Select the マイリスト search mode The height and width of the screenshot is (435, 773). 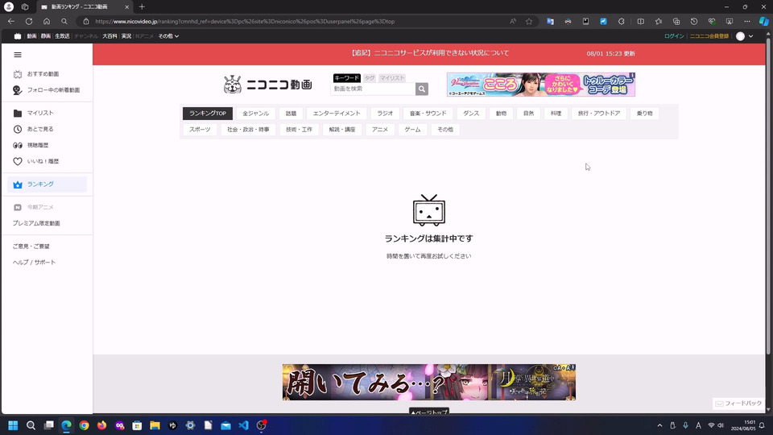coord(392,78)
